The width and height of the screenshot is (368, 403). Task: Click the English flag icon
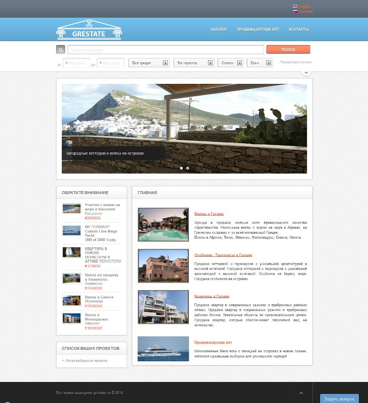tap(295, 6)
